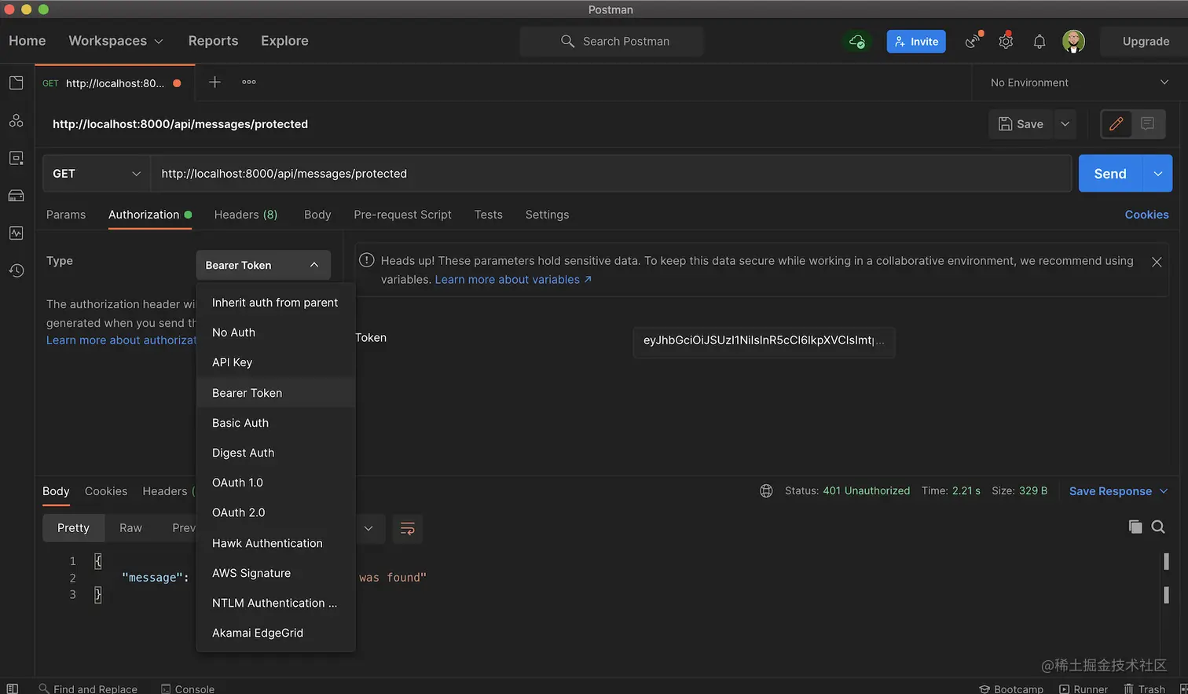The height and width of the screenshot is (694, 1188).
Task: Open the Trash
Action: [1145, 688]
